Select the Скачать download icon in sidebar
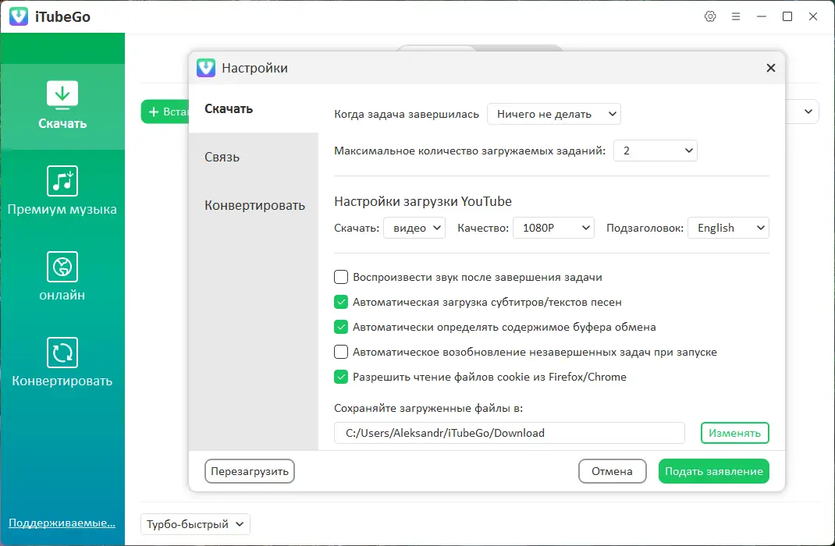The height and width of the screenshot is (546, 835). (62, 94)
